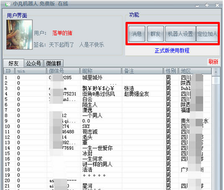Open the 群发 mass-send function
Image resolution: width=224 pixels, height=190 pixels.
(x=155, y=34)
